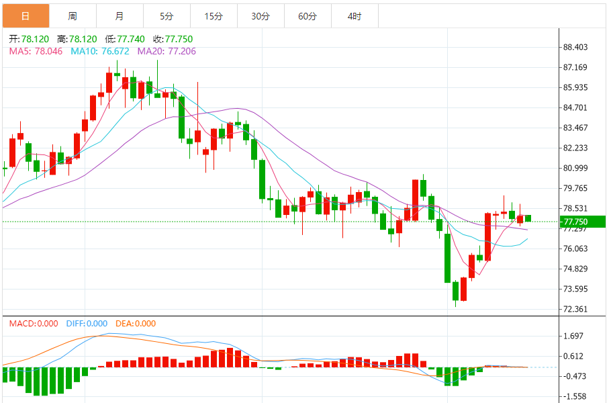Click the -1.558 MACD axis label
This screenshot has height=403, width=611.
(573, 397)
